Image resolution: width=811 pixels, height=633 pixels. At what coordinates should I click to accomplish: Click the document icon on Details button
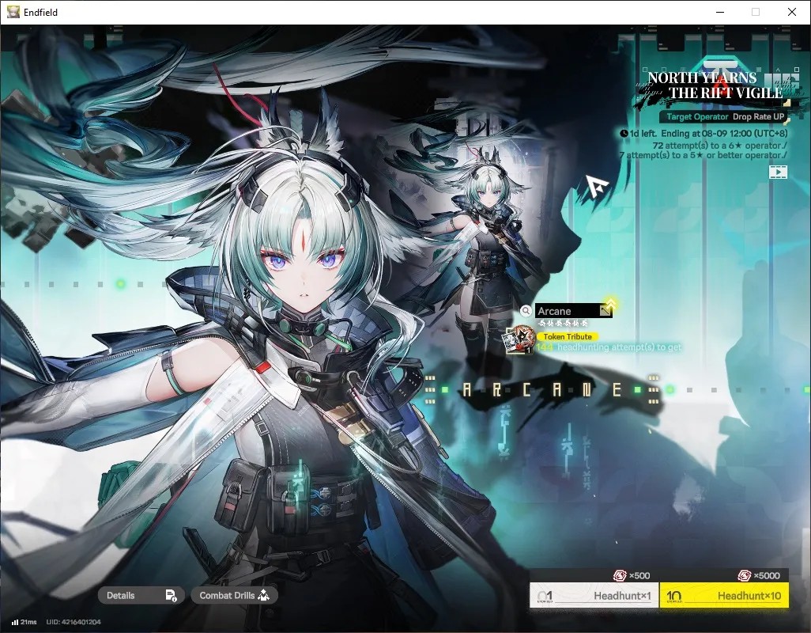[172, 596]
